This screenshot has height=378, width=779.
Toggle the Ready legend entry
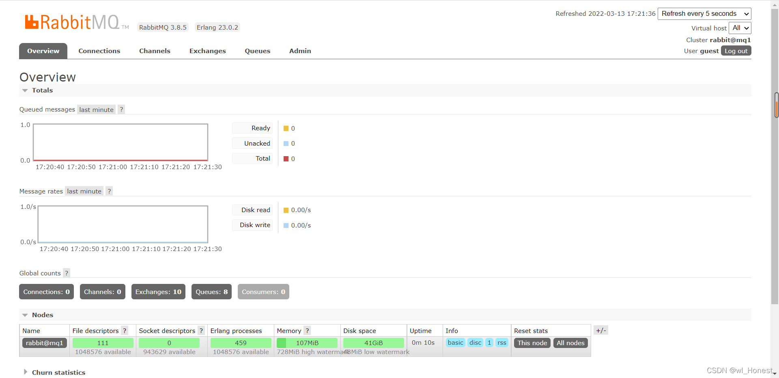[252, 128]
